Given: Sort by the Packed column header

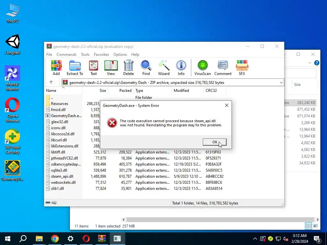Looking at the screenshot, I should [x=120, y=90].
